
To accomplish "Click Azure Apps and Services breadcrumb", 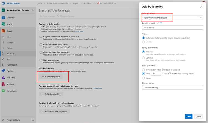I will pyautogui.click(x=57, y=4).
